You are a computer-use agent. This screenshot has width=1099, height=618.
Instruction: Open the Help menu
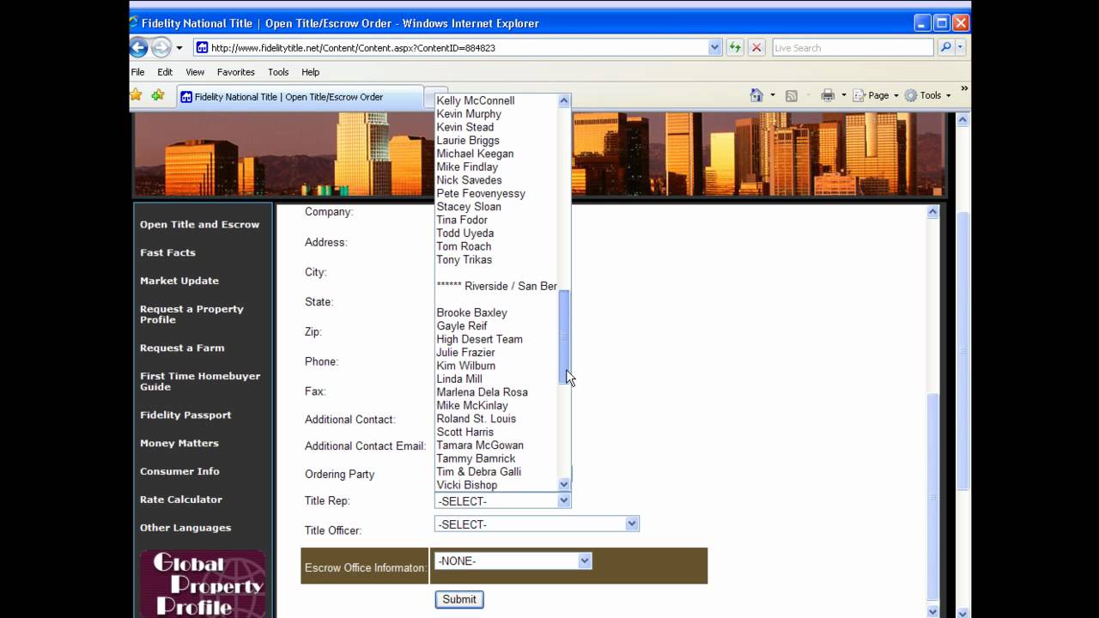310,72
